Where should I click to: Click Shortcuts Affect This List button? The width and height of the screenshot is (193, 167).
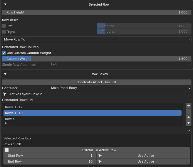pyautogui.click(x=96, y=82)
